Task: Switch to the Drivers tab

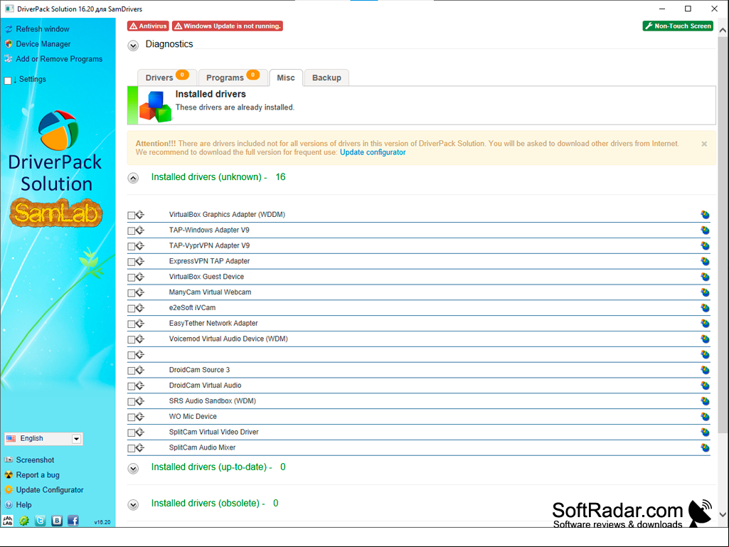Action: tap(167, 78)
